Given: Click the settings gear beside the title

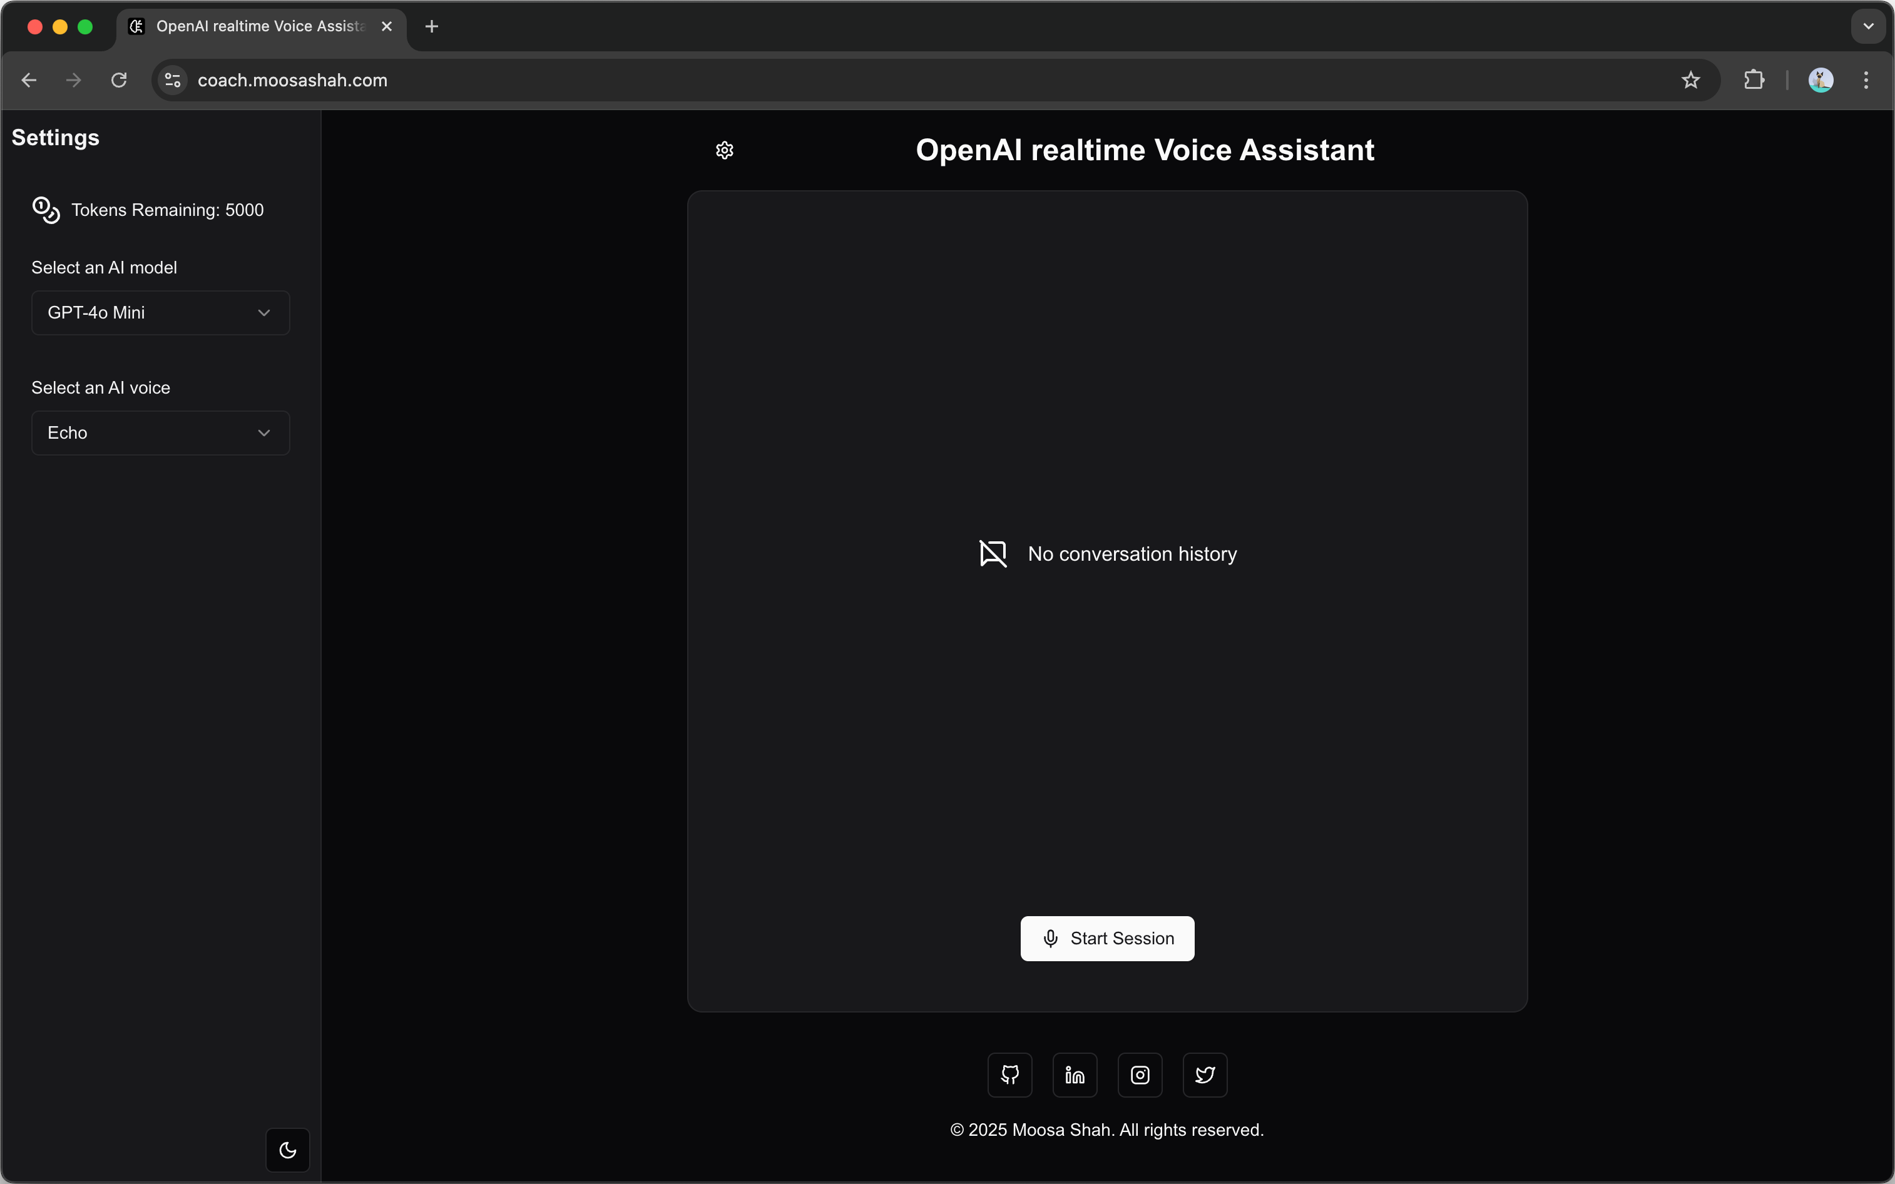Looking at the screenshot, I should [724, 150].
